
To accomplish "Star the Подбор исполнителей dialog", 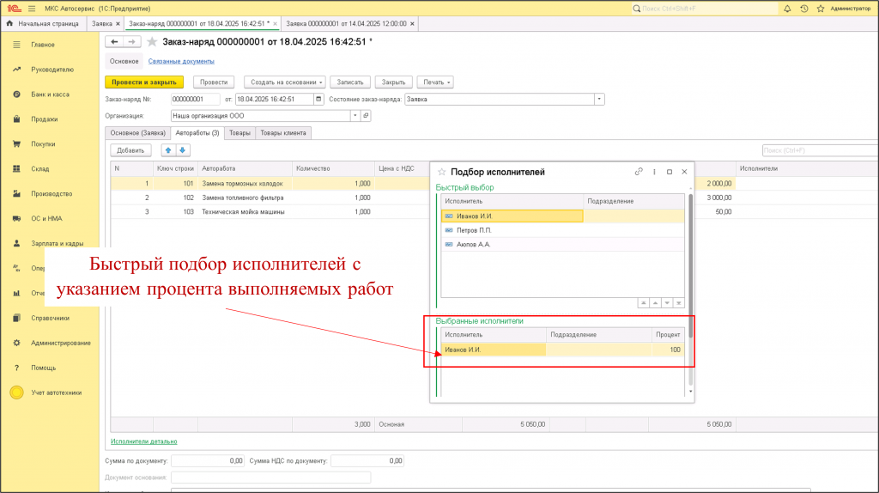I will (x=442, y=172).
